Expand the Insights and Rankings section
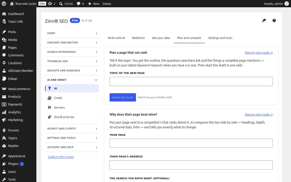Screen dimensions: 291x182 (x=72, y=71)
